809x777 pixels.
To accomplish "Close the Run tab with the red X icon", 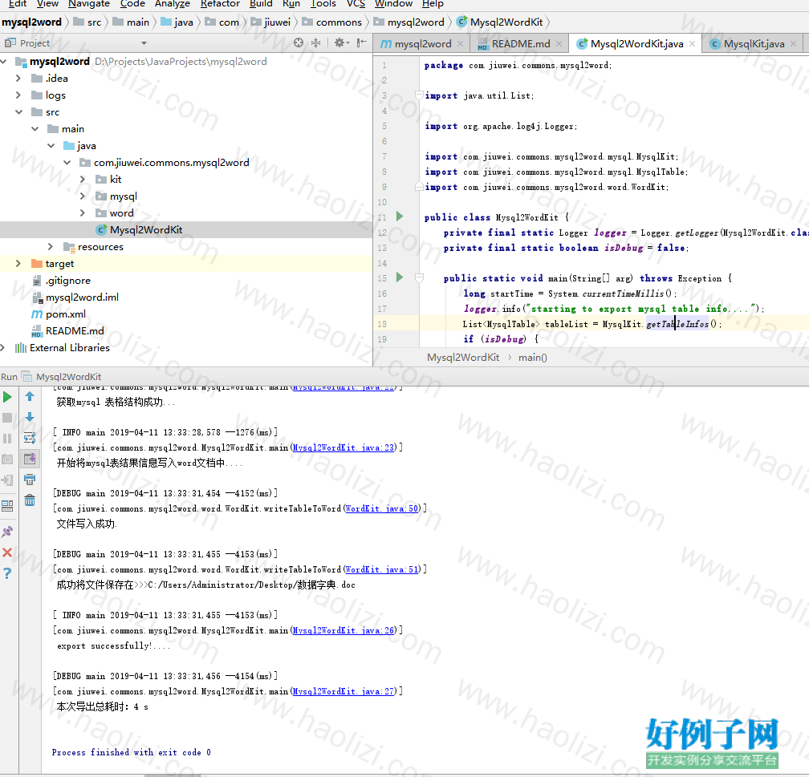I will 7,552.
